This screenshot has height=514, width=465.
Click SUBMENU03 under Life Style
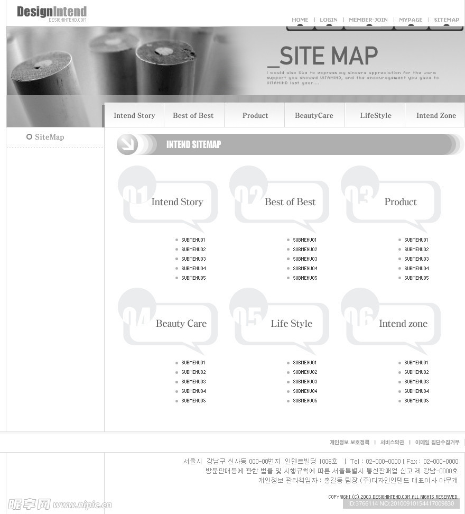pos(305,382)
